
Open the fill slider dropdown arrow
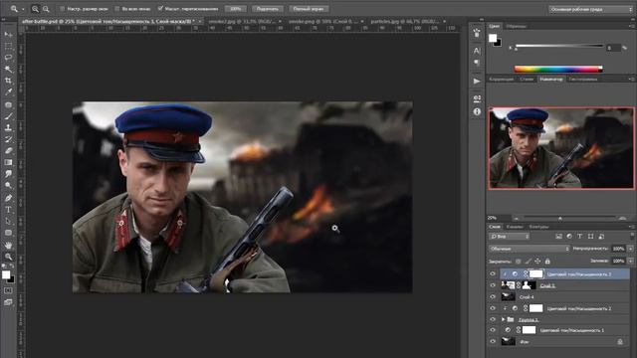(x=630, y=261)
